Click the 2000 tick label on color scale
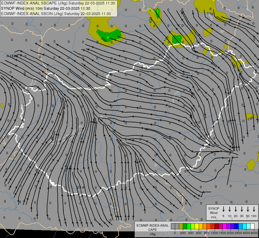The width and height of the screenshot is (259, 238). pos(230,233)
